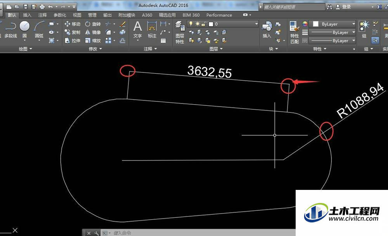
Task: Open the linetype ByLayer dropdown
Action: click(333, 41)
